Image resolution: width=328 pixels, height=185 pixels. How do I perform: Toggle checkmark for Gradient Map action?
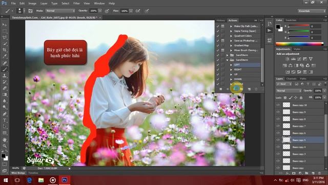(x=218, y=46)
